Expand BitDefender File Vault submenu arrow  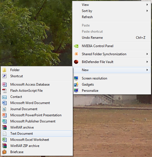(x=147, y=62)
